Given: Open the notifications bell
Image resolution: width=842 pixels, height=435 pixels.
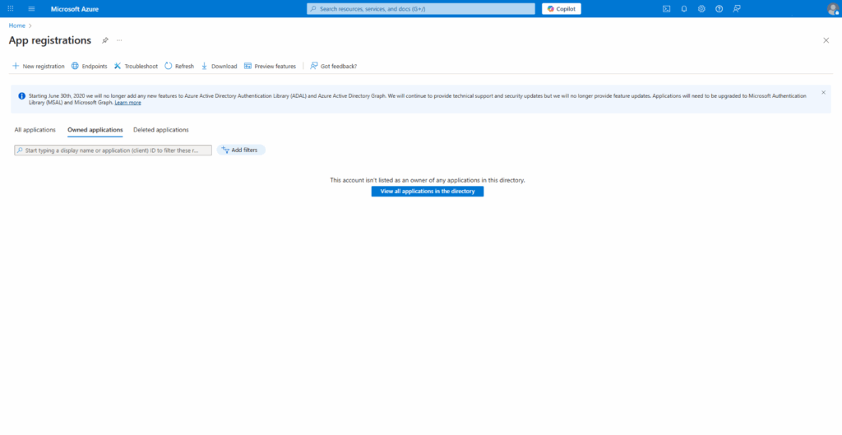Looking at the screenshot, I should point(683,9).
